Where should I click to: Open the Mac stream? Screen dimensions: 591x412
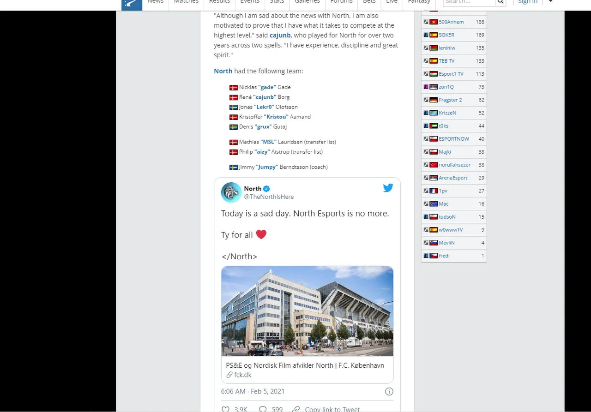pos(443,204)
